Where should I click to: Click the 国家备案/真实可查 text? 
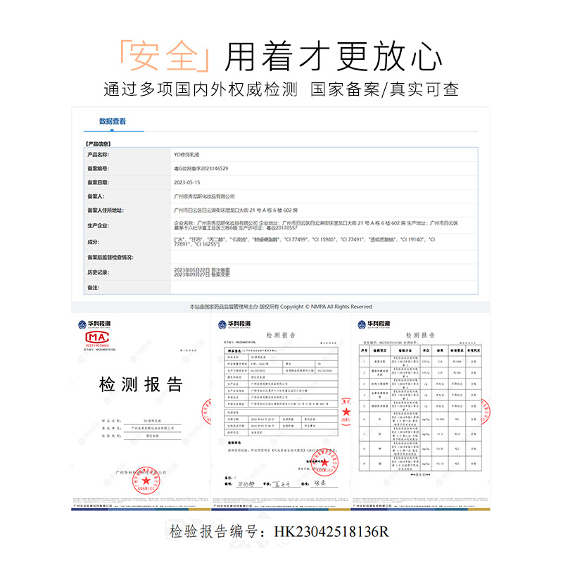click(384, 89)
